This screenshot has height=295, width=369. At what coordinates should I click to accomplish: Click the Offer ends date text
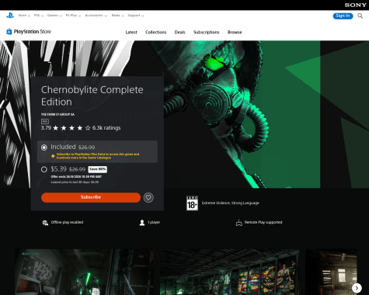point(76,177)
